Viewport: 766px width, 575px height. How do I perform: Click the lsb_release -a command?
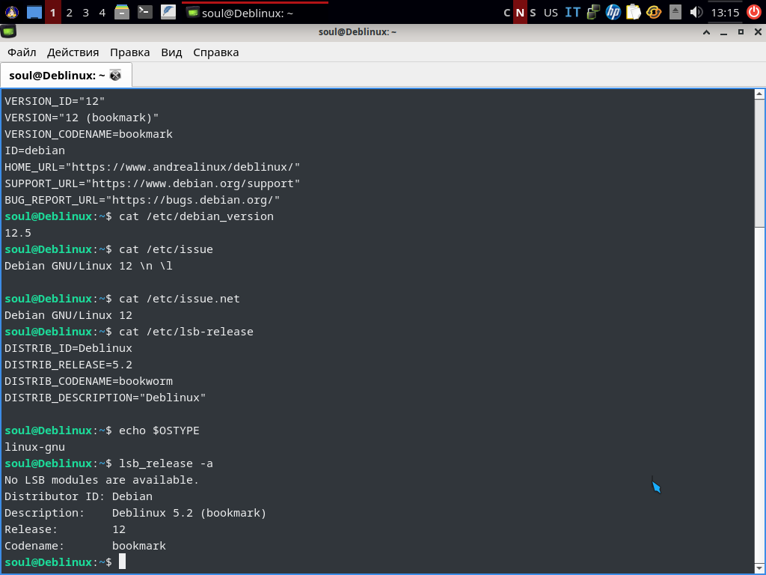166,463
